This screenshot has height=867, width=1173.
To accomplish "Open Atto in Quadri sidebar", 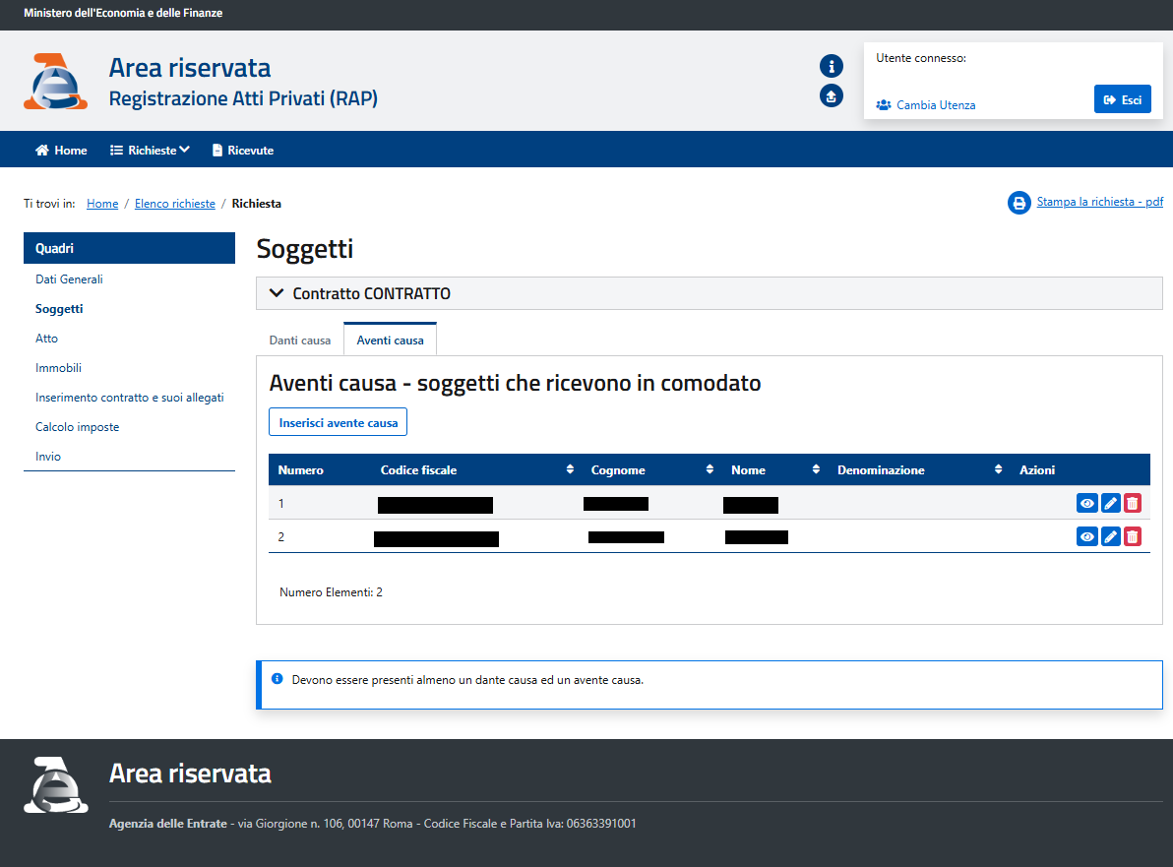I will tap(46, 339).
